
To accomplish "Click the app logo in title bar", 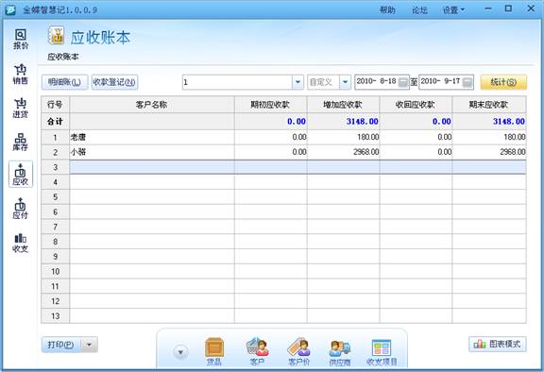I will pos(10,9).
